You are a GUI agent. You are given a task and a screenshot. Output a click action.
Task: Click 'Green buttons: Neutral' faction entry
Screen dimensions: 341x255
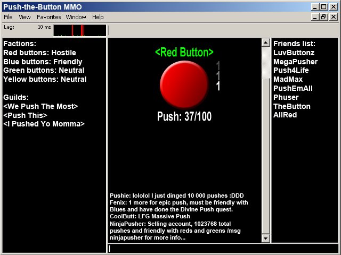(x=44, y=71)
